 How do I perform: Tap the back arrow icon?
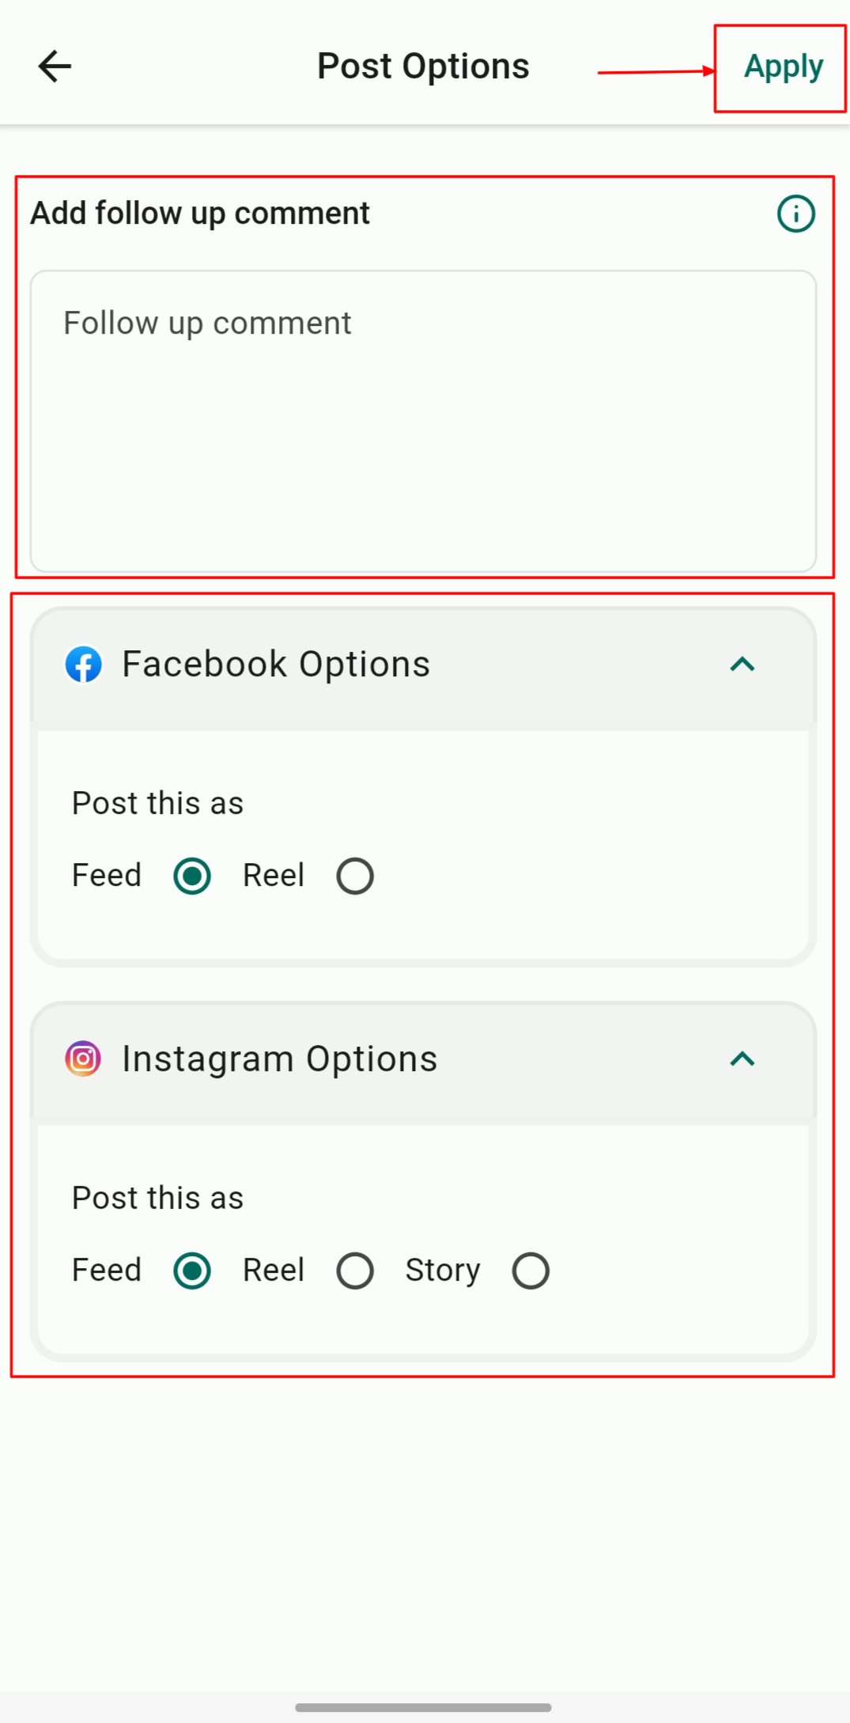[x=55, y=66]
